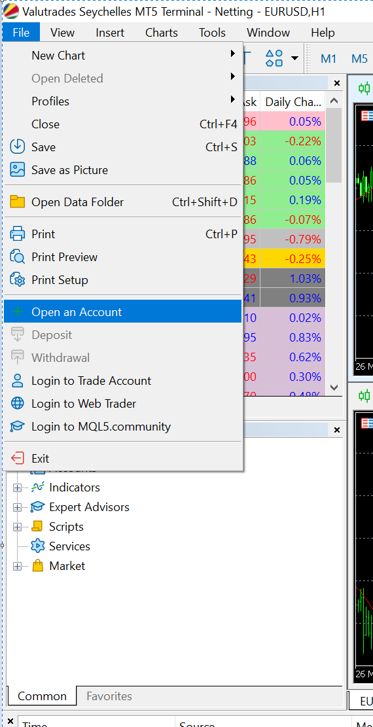Click the Valutrades application logo icon
Image resolution: width=373 pixels, height=727 pixels.
coord(11,11)
